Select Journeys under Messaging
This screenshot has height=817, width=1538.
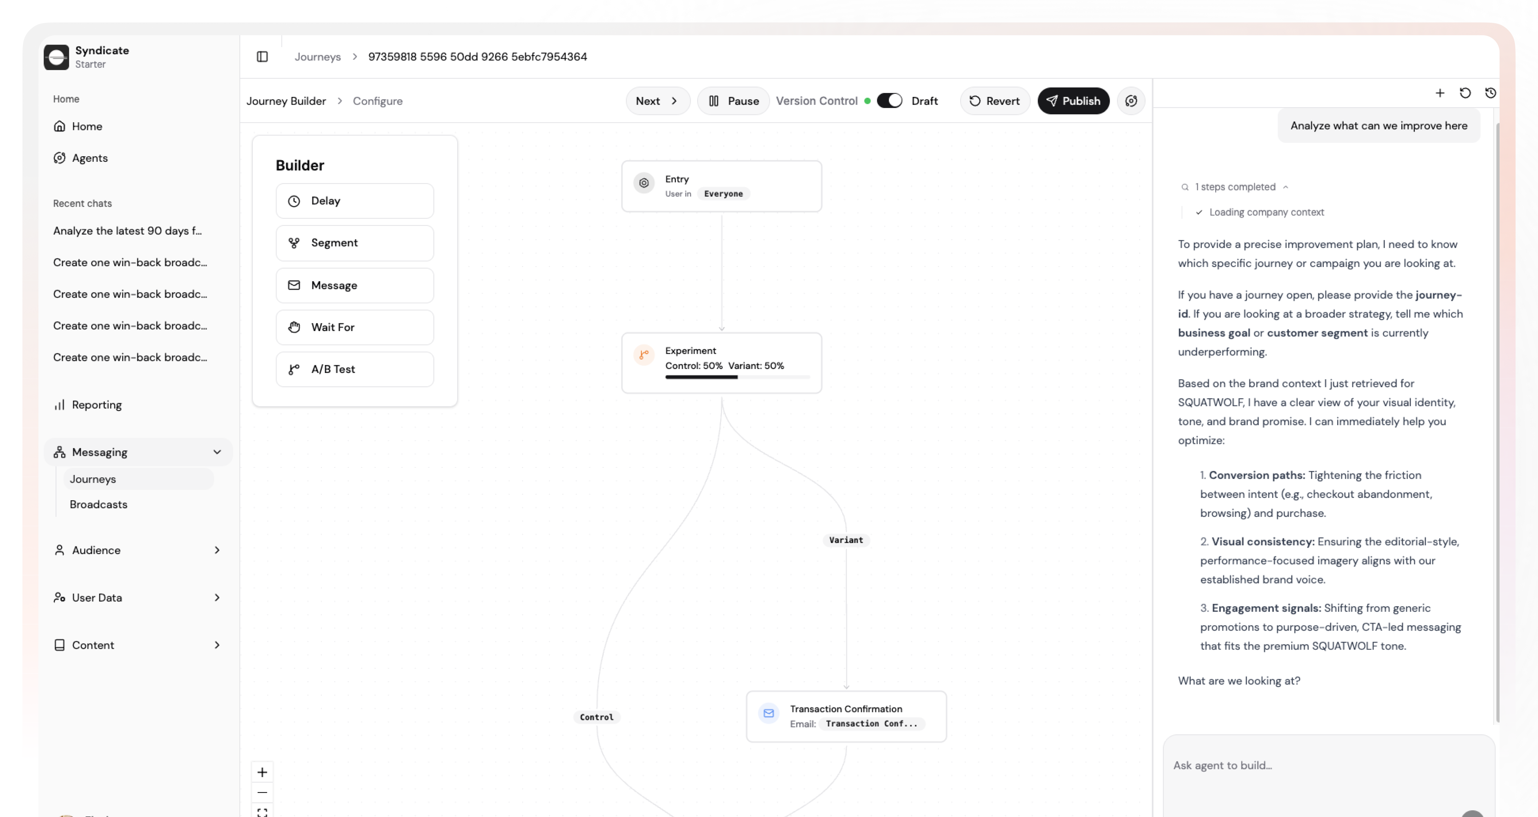pyautogui.click(x=139, y=479)
